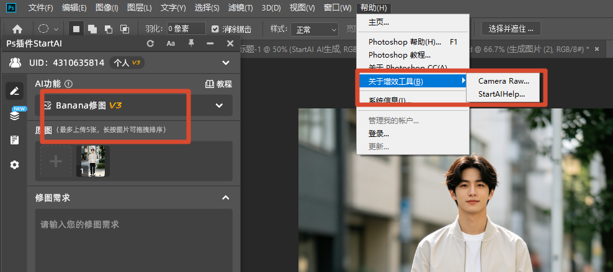Select StartAIHelp... in the submenu

501,94
